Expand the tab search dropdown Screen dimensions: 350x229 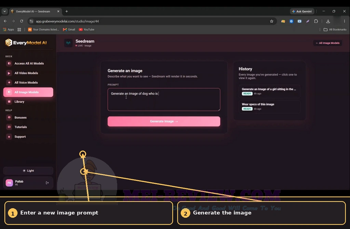click(x=4, y=11)
